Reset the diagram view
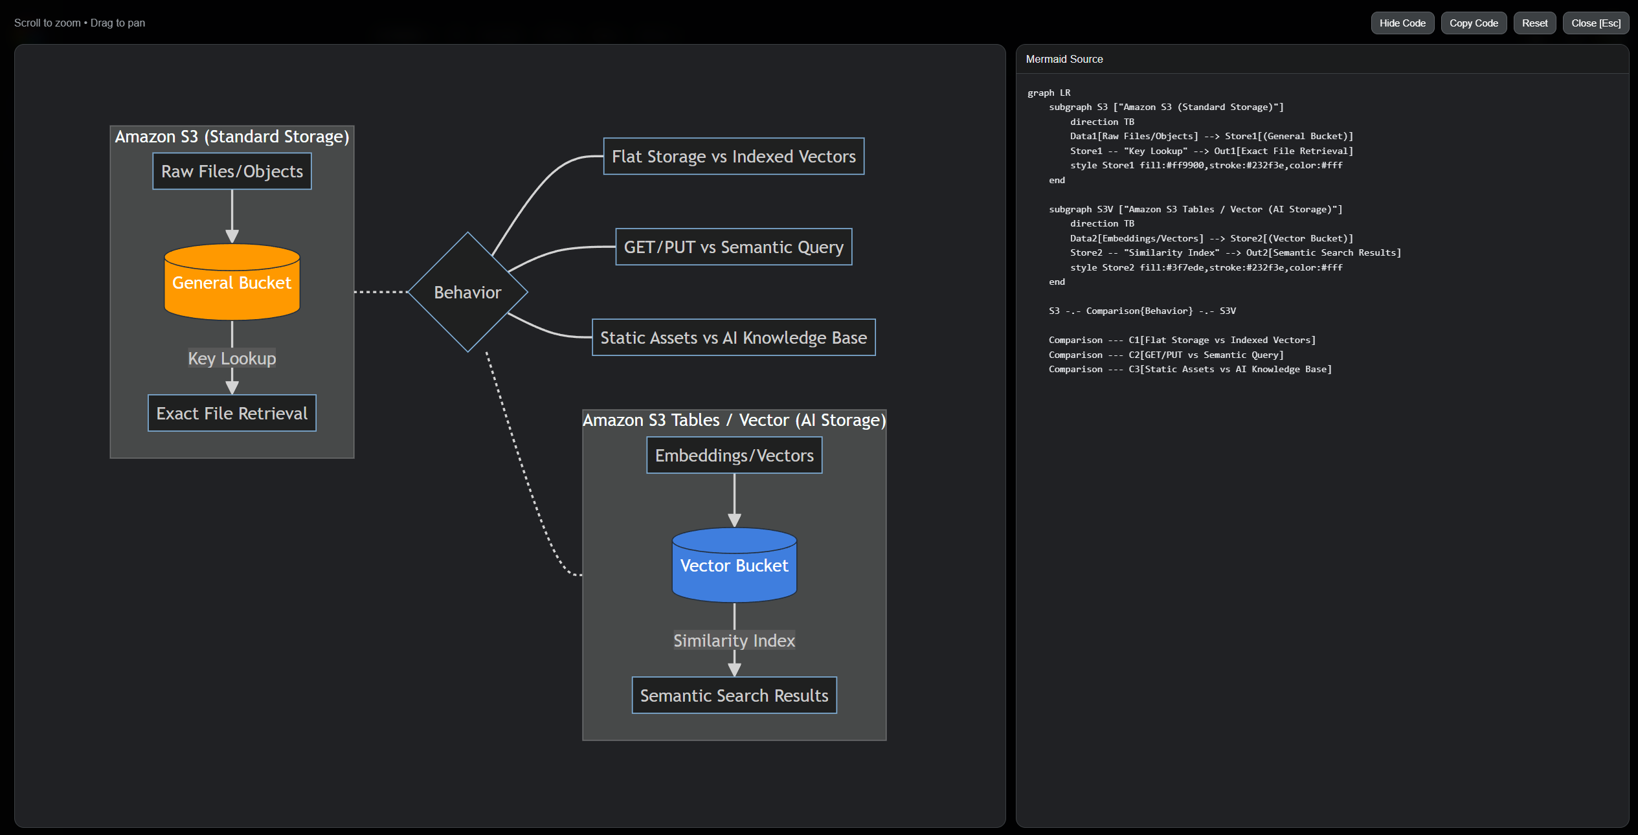1638x835 pixels. pos(1534,23)
